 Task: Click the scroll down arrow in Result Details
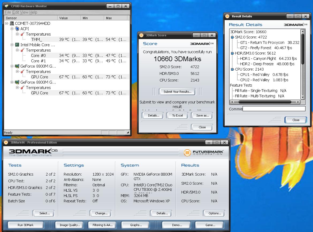click(x=303, y=98)
